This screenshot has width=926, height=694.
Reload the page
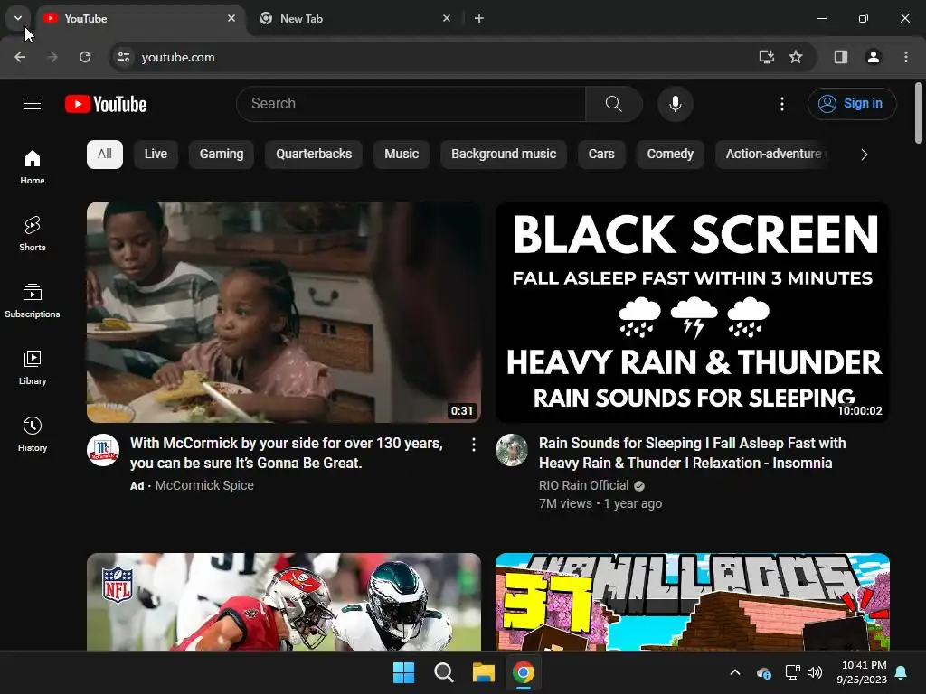[85, 57]
